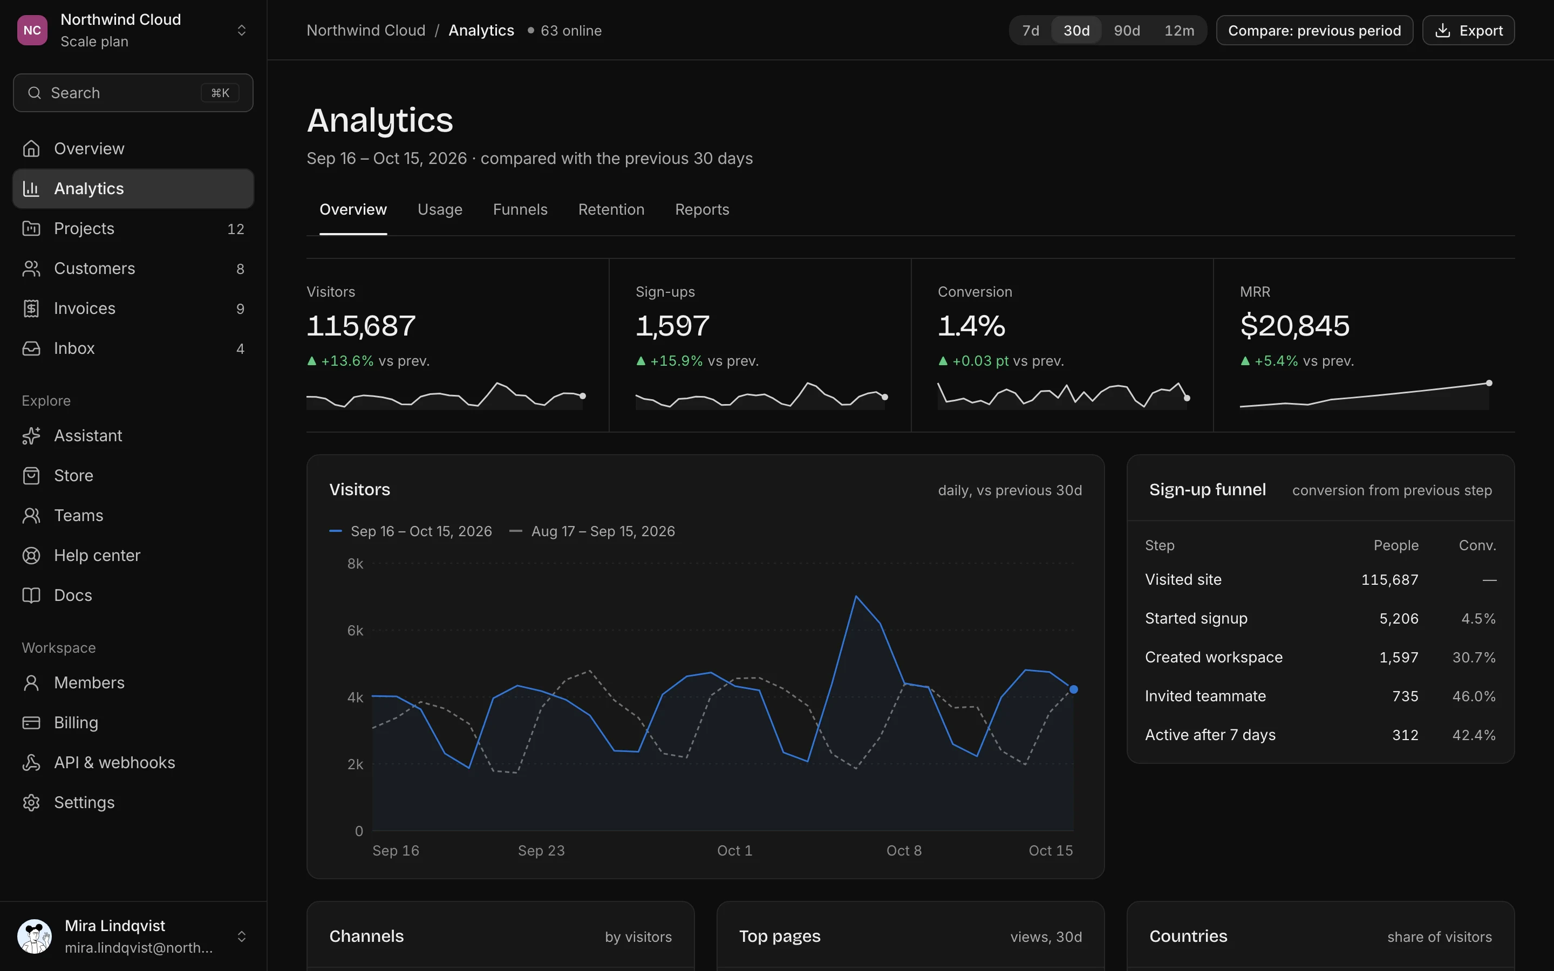Click the Customers people icon
Viewport: 1554px width, 971px height.
click(x=31, y=269)
